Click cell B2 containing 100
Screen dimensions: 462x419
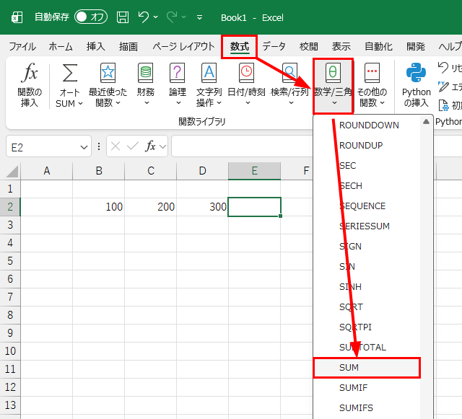coord(99,207)
